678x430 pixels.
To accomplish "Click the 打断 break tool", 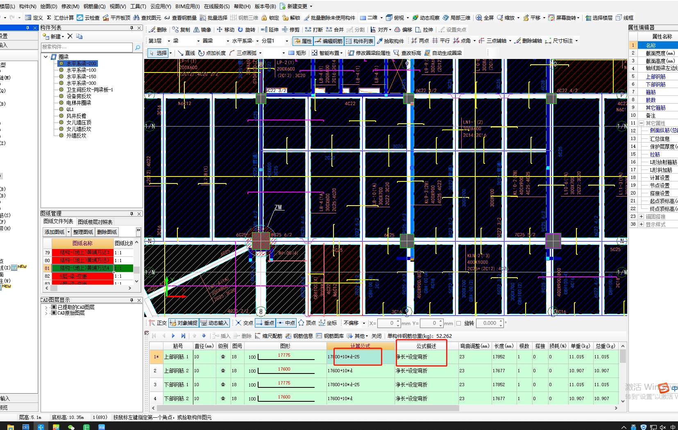I will (314, 29).
